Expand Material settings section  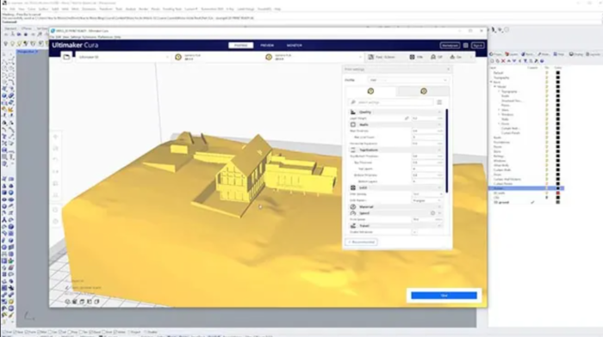[396, 206]
